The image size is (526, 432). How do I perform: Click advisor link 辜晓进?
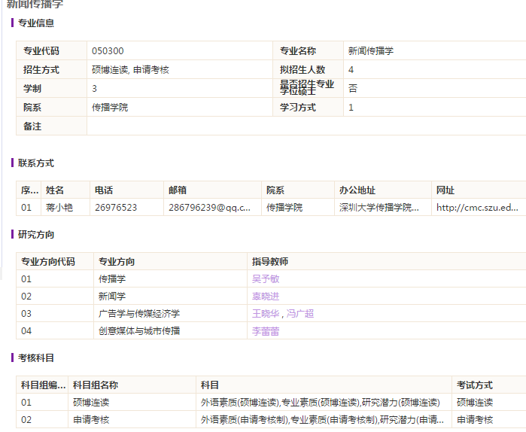(265, 297)
